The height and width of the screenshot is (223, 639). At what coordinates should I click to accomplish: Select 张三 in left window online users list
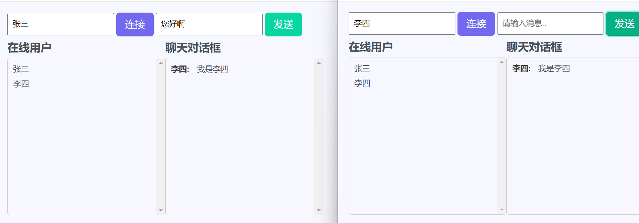point(21,69)
